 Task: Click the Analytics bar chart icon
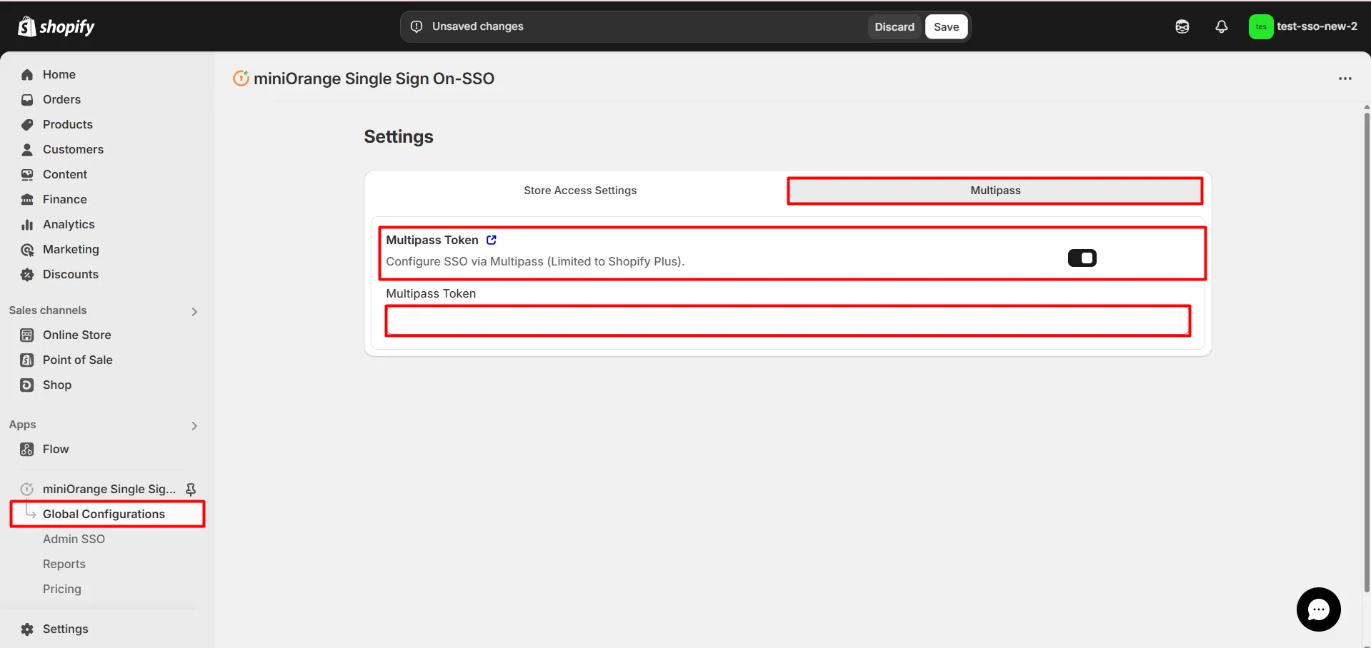coord(27,224)
